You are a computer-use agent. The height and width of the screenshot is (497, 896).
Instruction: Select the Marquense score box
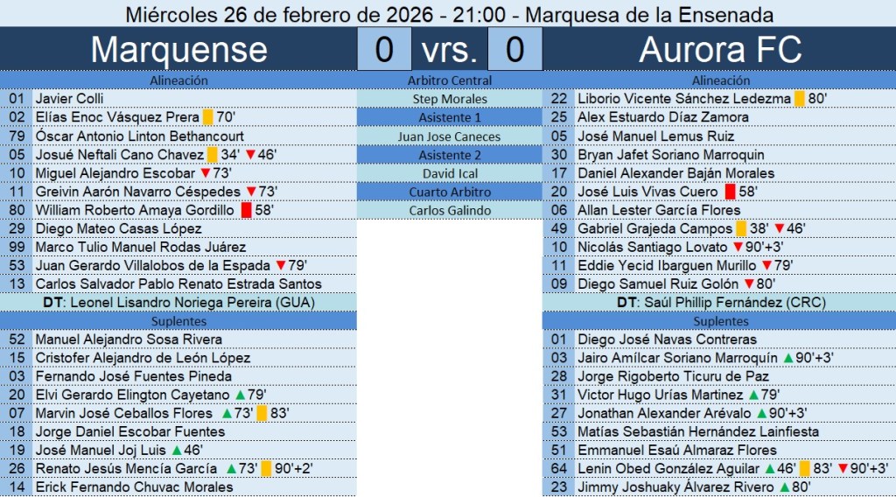[x=384, y=50]
